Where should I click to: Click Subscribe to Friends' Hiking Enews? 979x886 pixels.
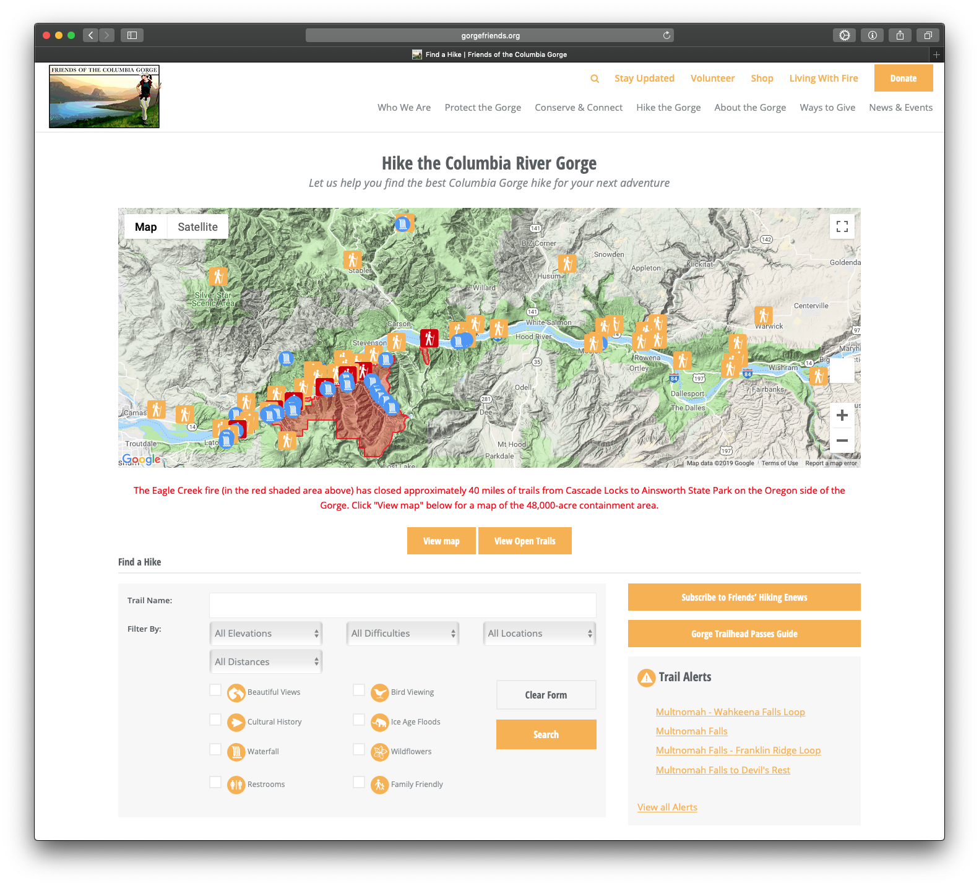[x=744, y=597]
